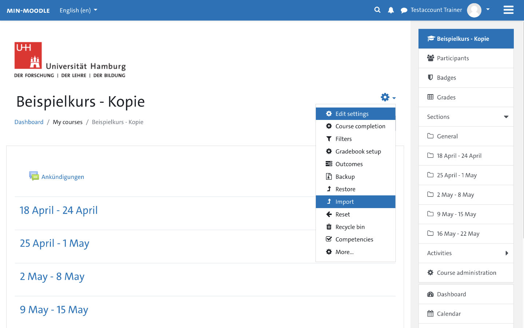Expand the Activities section in sidebar
Viewport: 524px width, 328px height.
(x=507, y=253)
